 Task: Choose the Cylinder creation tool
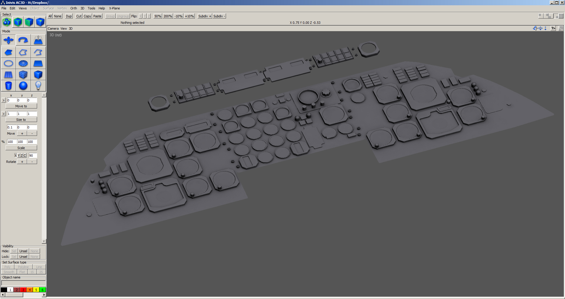coord(9,86)
